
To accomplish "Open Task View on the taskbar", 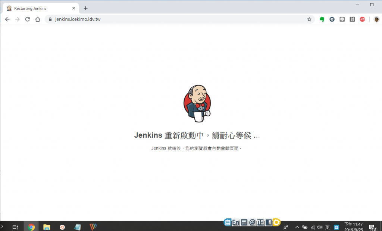I will tap(15, 227).
